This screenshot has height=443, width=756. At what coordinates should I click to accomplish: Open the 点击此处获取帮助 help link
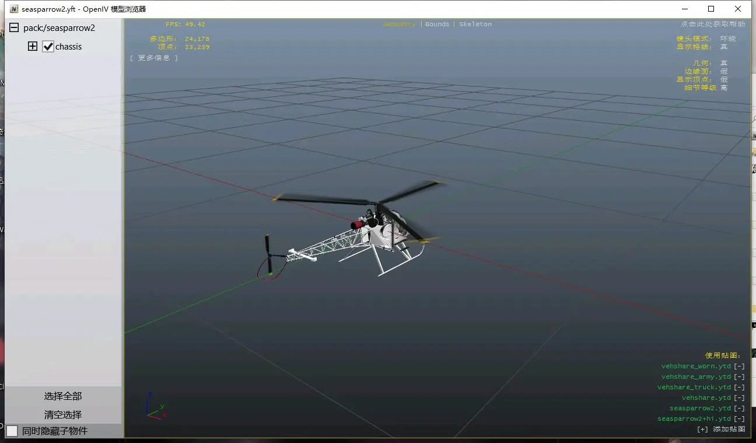712,25
